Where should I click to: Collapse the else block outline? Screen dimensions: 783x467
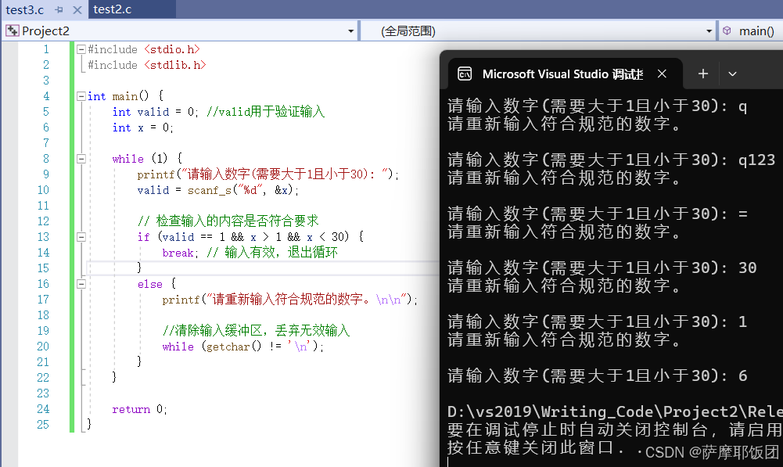click(x=81, y=284)
